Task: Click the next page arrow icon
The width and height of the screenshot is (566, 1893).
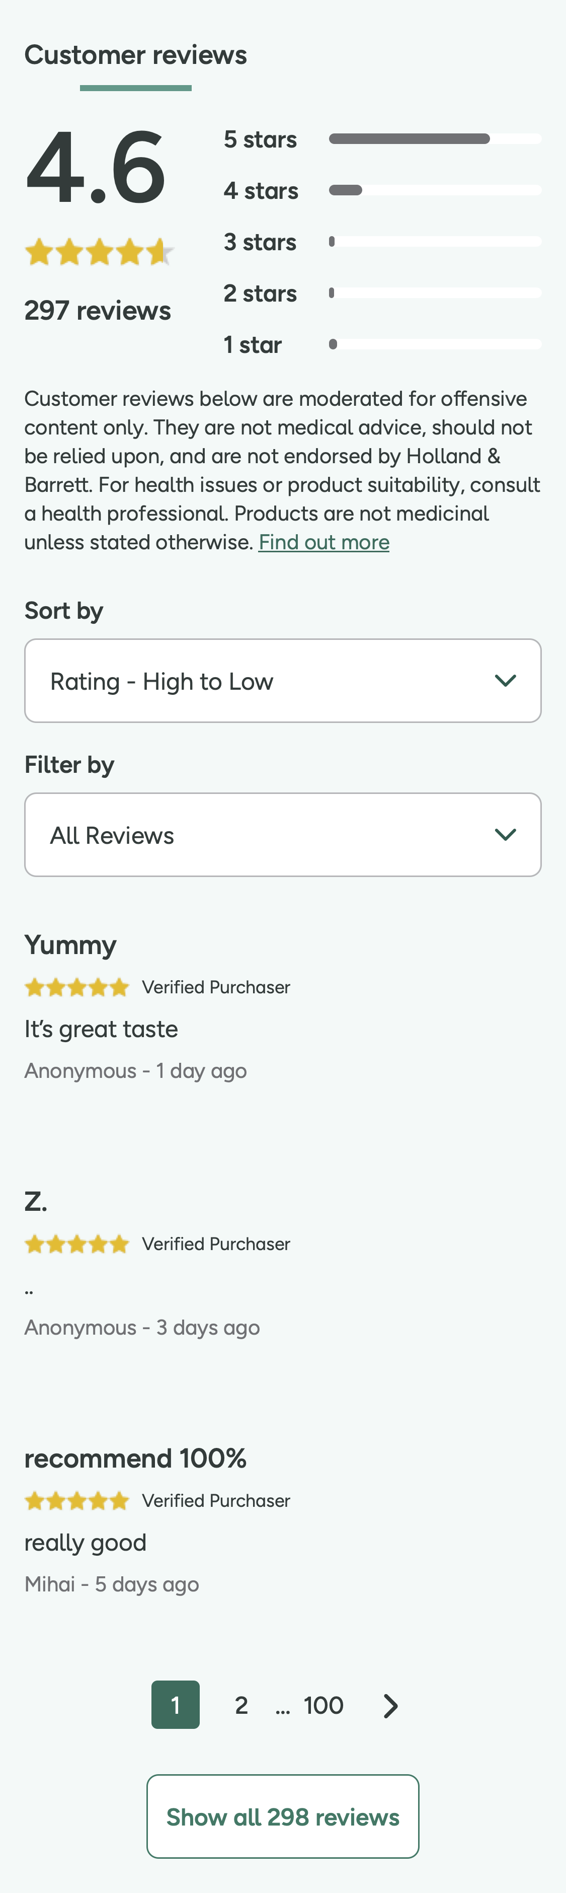Action: (390, 1706)
